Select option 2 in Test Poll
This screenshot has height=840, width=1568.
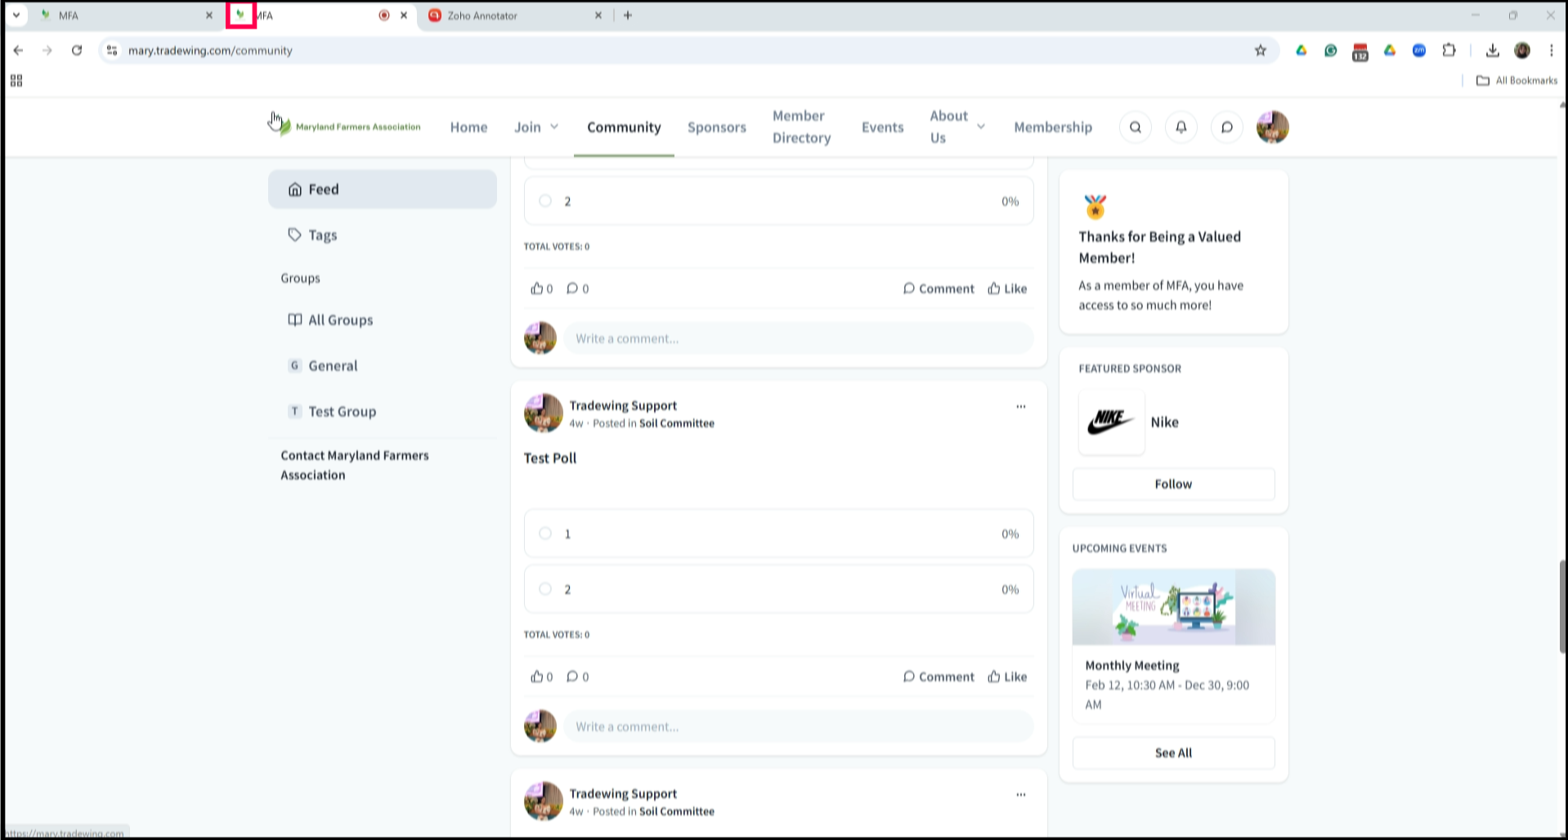(545, 589)
